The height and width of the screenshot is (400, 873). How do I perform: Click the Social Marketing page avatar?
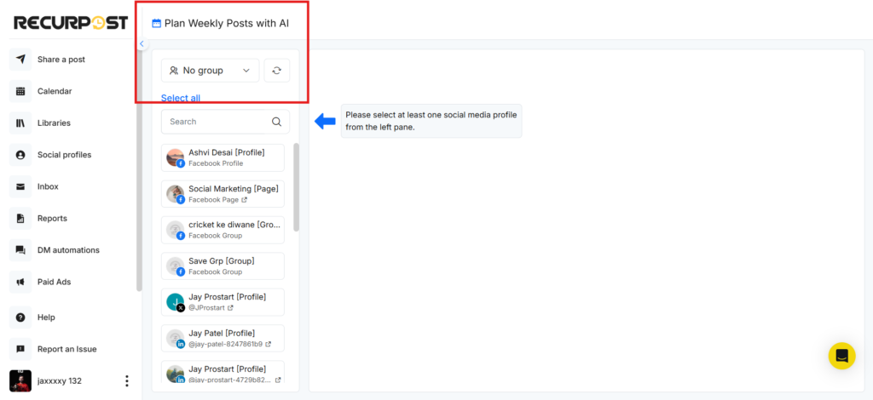[176, 194]
